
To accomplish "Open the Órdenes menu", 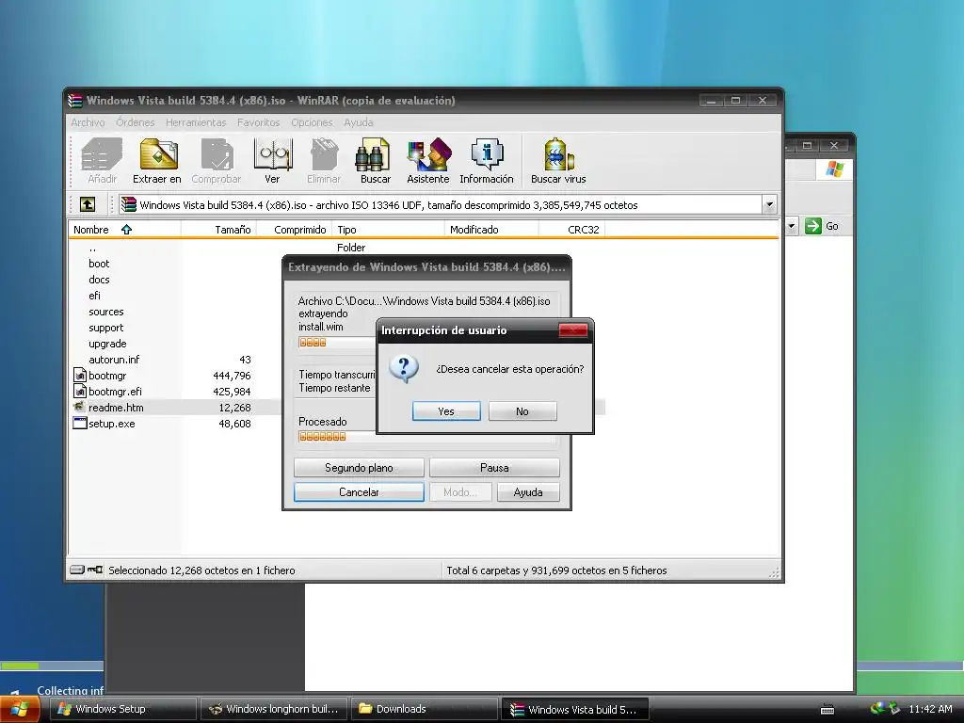I will pos(136,122).
